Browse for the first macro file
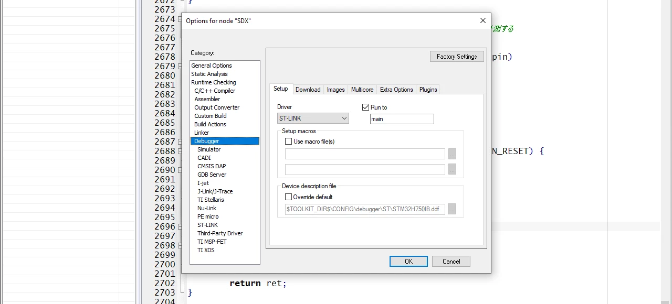The image size is (672, 304). 452,154
